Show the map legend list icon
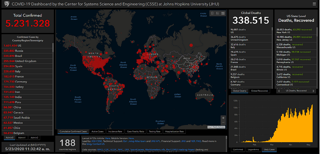The height and width of the screenshot is (154, 320). (x=218, y=13)
